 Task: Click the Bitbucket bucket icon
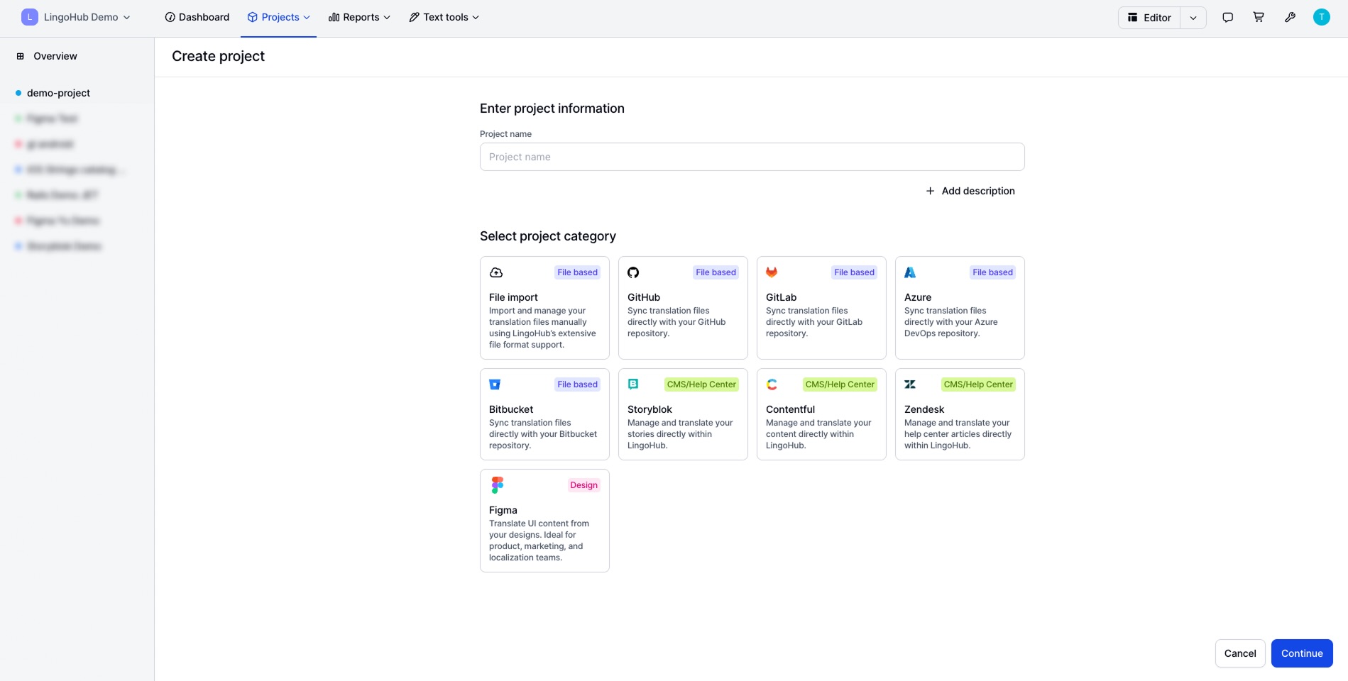495,384
